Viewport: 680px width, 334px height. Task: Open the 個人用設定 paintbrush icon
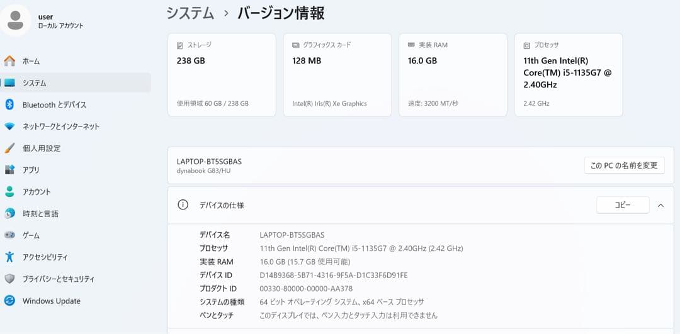(x=9, y=148)
